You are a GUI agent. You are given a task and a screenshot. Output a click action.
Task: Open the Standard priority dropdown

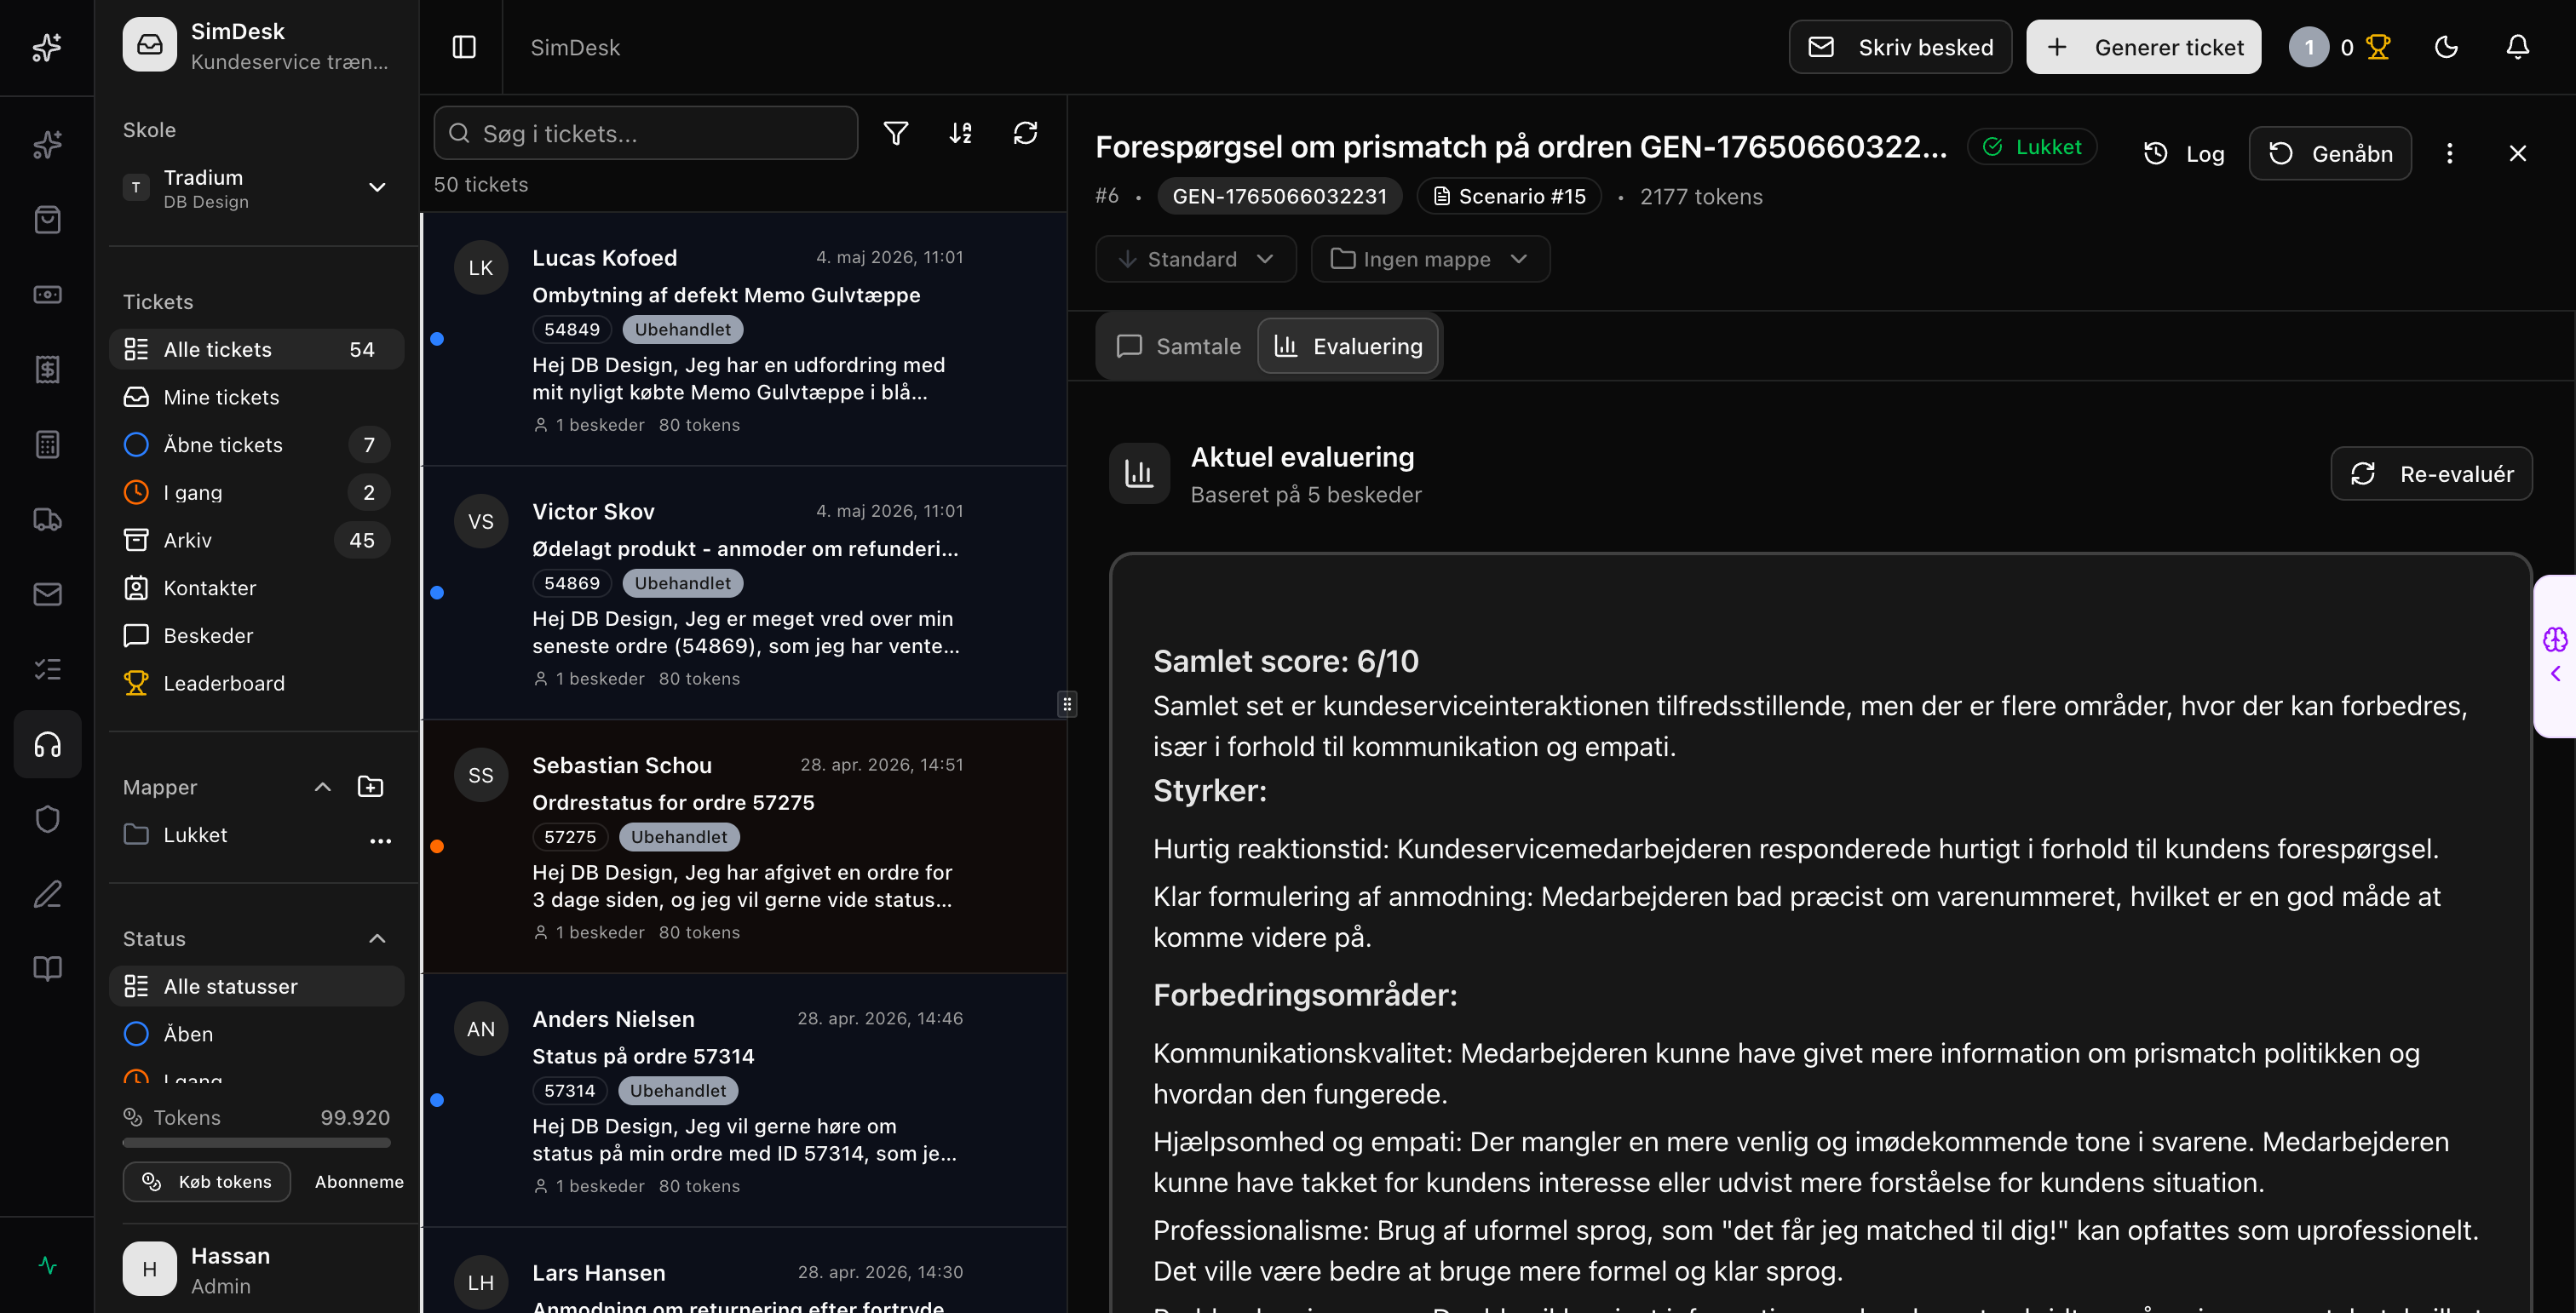[x=1196, y=259]
